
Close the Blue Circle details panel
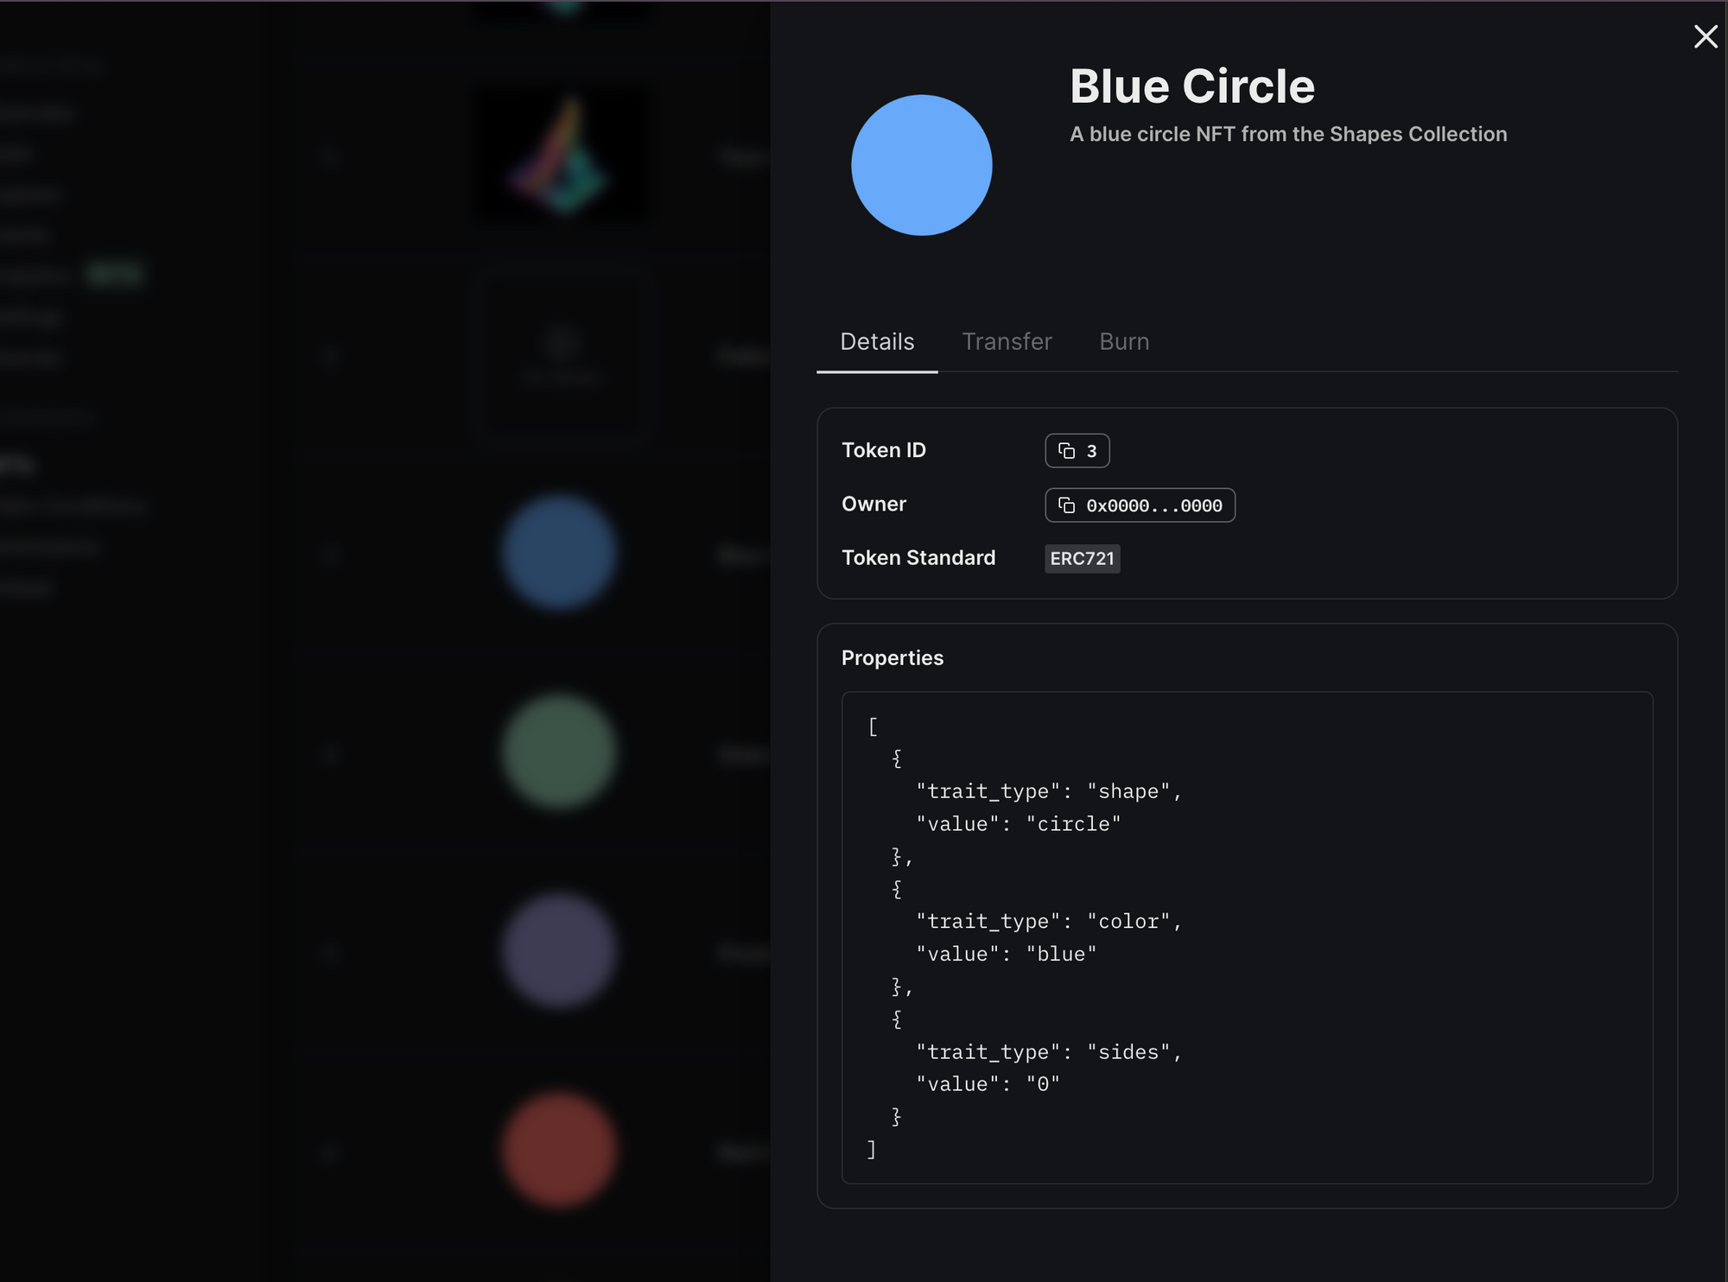point(1705,36)
